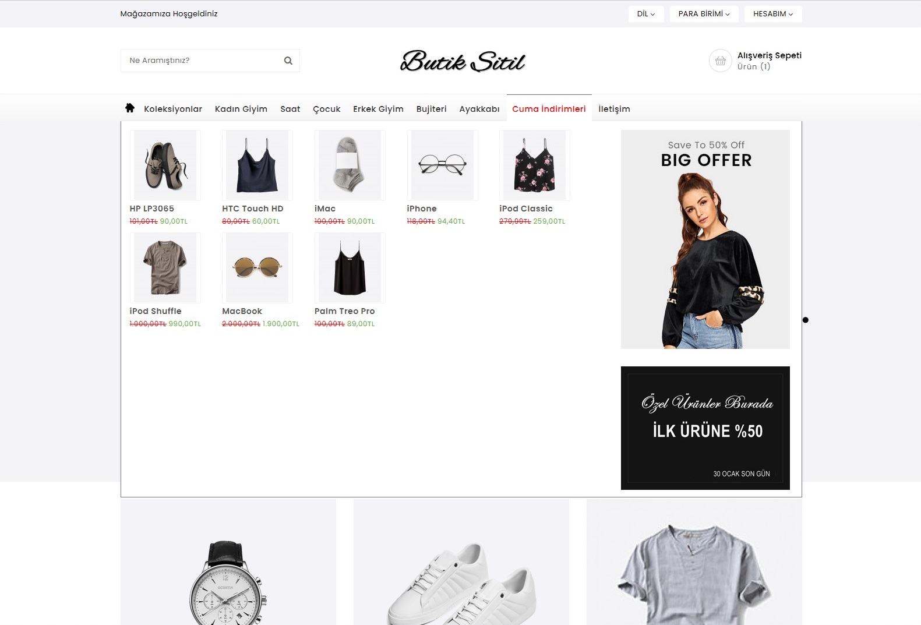Click the Alışveriş Sepeti cart text

coord(770,55)
